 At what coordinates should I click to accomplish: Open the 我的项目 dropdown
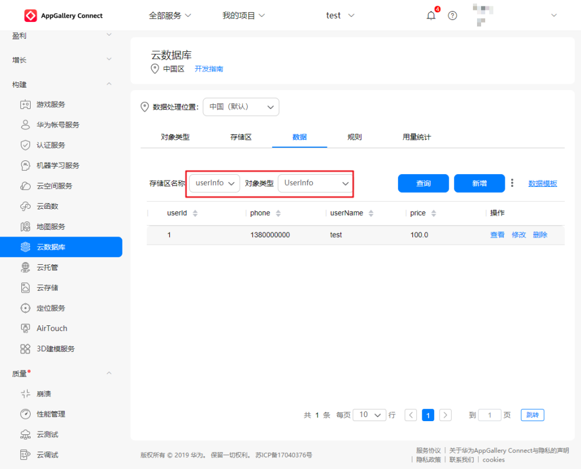coord(244,16)
